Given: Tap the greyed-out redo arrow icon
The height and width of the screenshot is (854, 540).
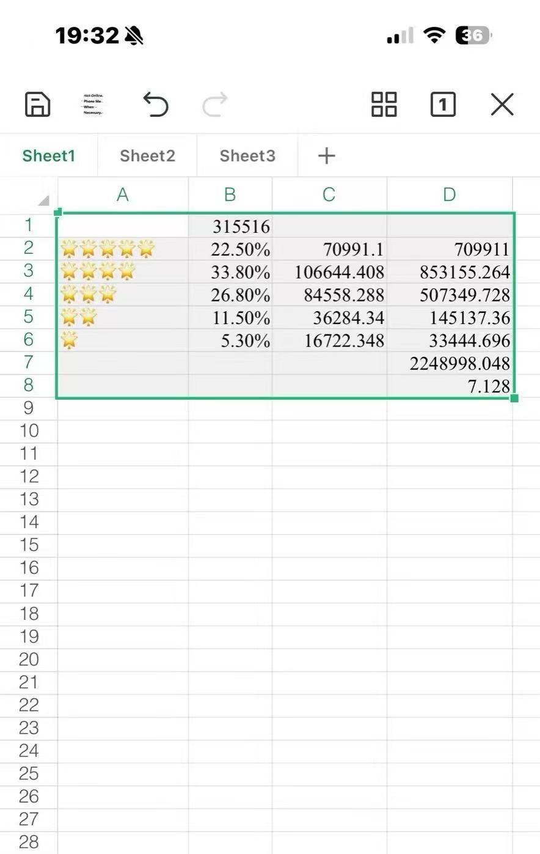Looking at the screenshot, I should (215, 105).
